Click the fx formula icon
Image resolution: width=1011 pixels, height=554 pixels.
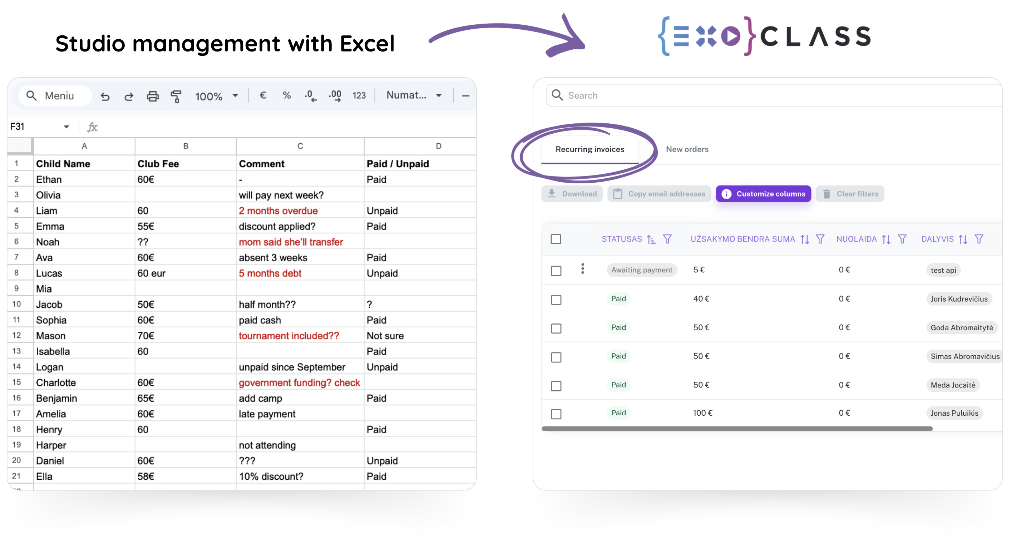pos(92,127)
